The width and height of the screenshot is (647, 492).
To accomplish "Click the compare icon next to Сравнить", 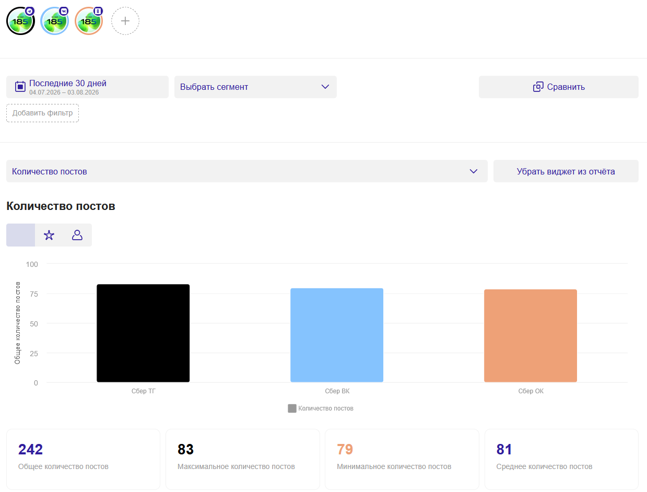I will point(538,87).
